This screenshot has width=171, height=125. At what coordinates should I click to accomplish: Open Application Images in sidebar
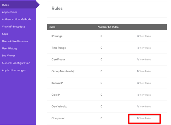pyautogui.click(x=14, y=70)
